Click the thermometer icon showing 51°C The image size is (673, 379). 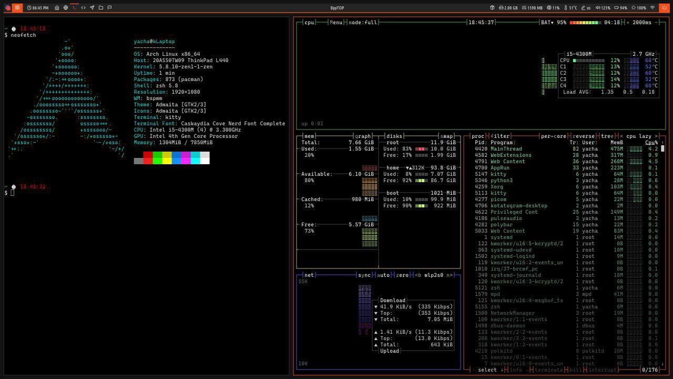tap(566, 8)
